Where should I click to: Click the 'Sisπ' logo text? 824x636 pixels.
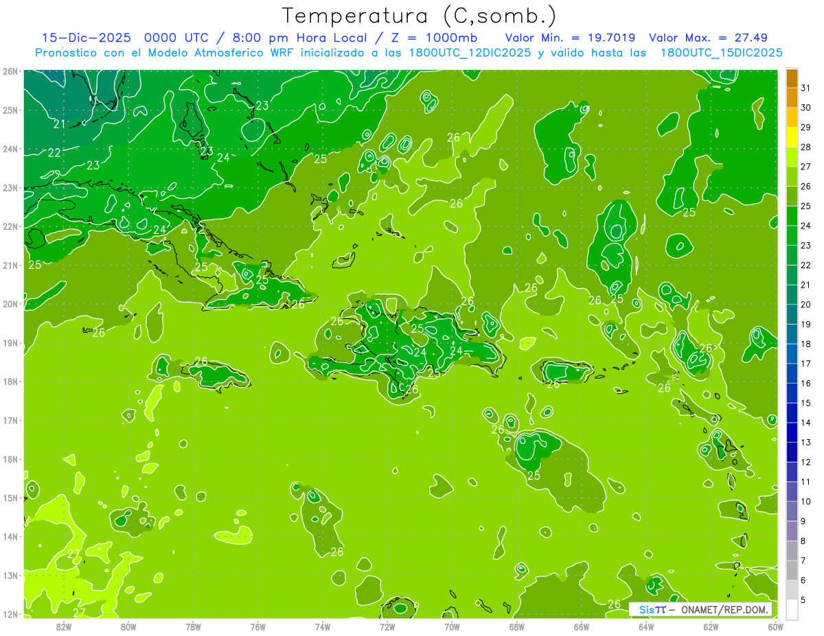652,609
